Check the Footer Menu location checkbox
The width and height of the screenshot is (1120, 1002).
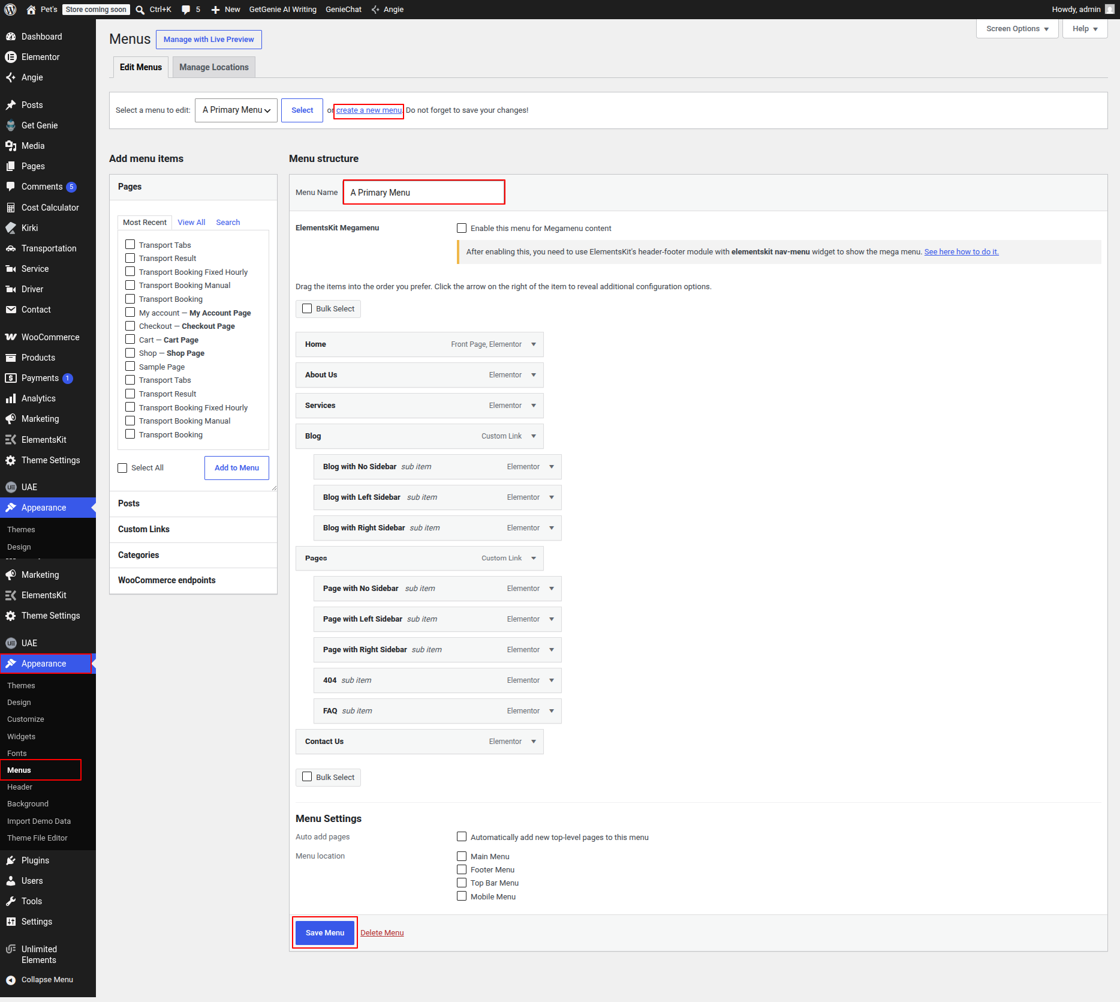[462, 869]
